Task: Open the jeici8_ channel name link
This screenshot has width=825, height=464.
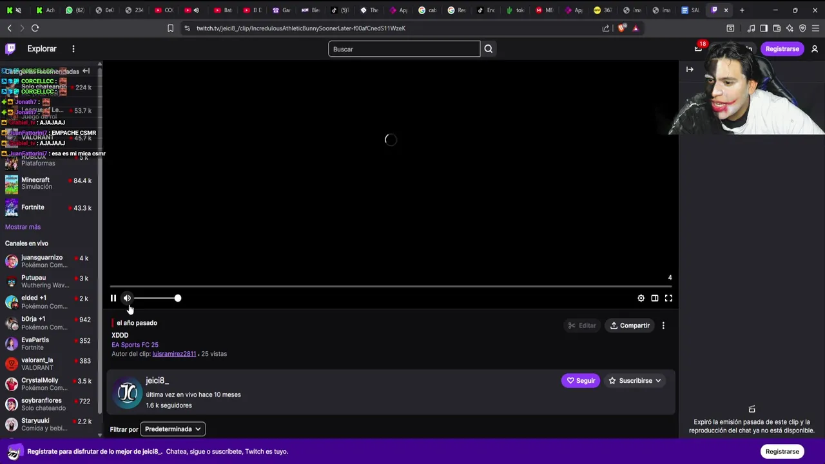Action: 157,381
